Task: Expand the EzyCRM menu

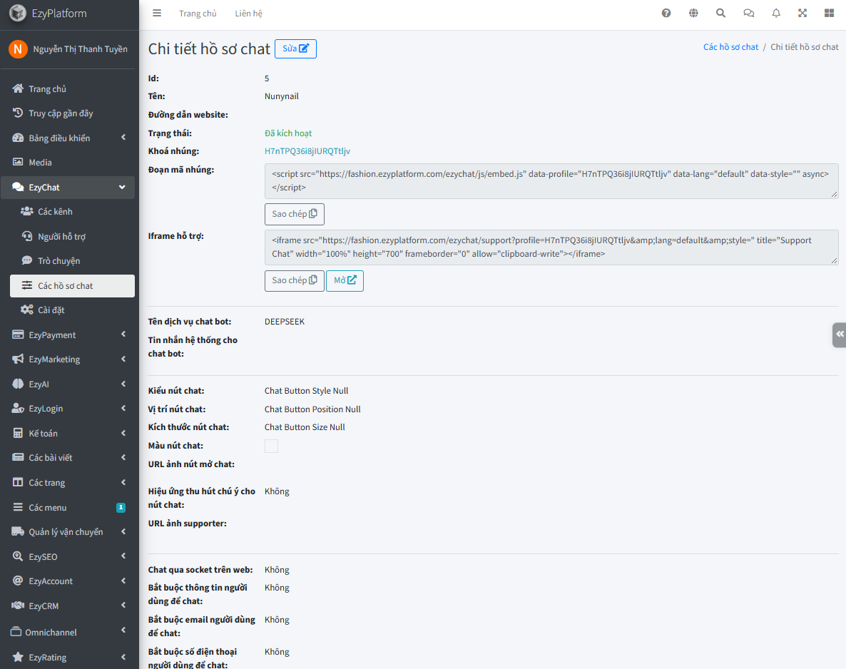Action: click(68, 606)
